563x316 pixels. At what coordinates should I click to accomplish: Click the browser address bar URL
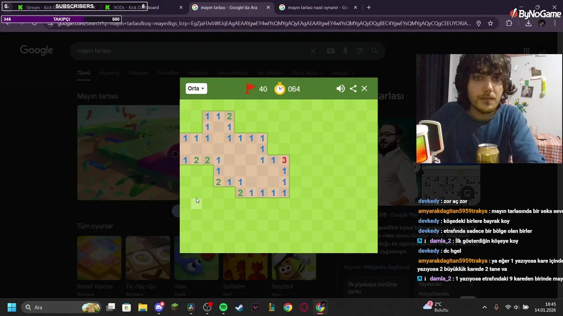click(264, 23)
